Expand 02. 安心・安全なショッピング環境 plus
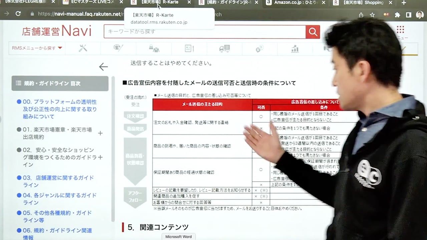The height and width of the screenshot is (240, 427). pyautogui.click(x=100, y=157)
